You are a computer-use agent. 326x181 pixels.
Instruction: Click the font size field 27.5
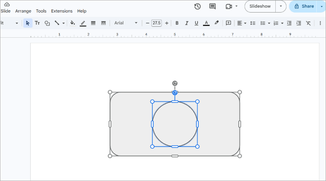pos(156,23)
